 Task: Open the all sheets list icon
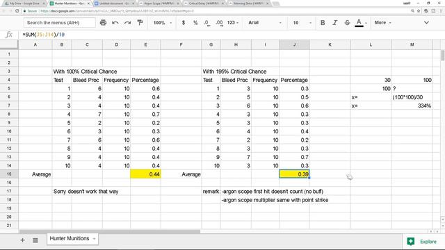(35, 240)
